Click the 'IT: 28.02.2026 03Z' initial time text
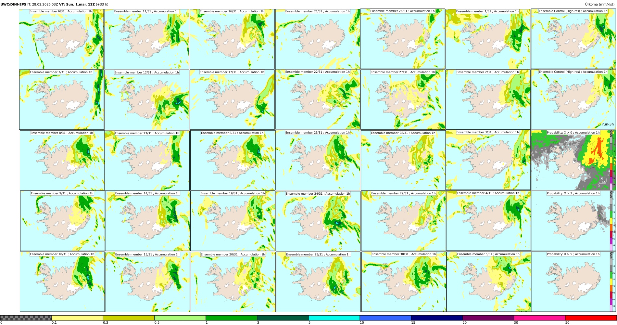 [x=43, y=5]
